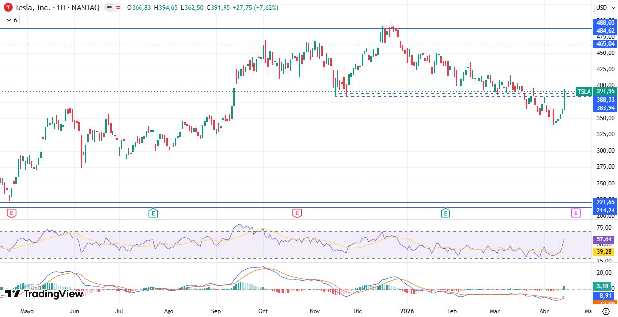618x317 pixels.
Task: Click the Oct label on time axis
Action: [263, 311]
